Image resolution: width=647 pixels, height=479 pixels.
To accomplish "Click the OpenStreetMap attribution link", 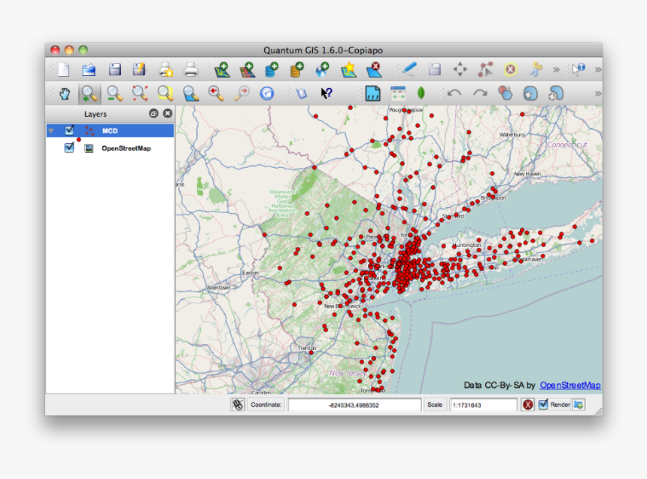I will pyautogui.click(x=570, y=385).
